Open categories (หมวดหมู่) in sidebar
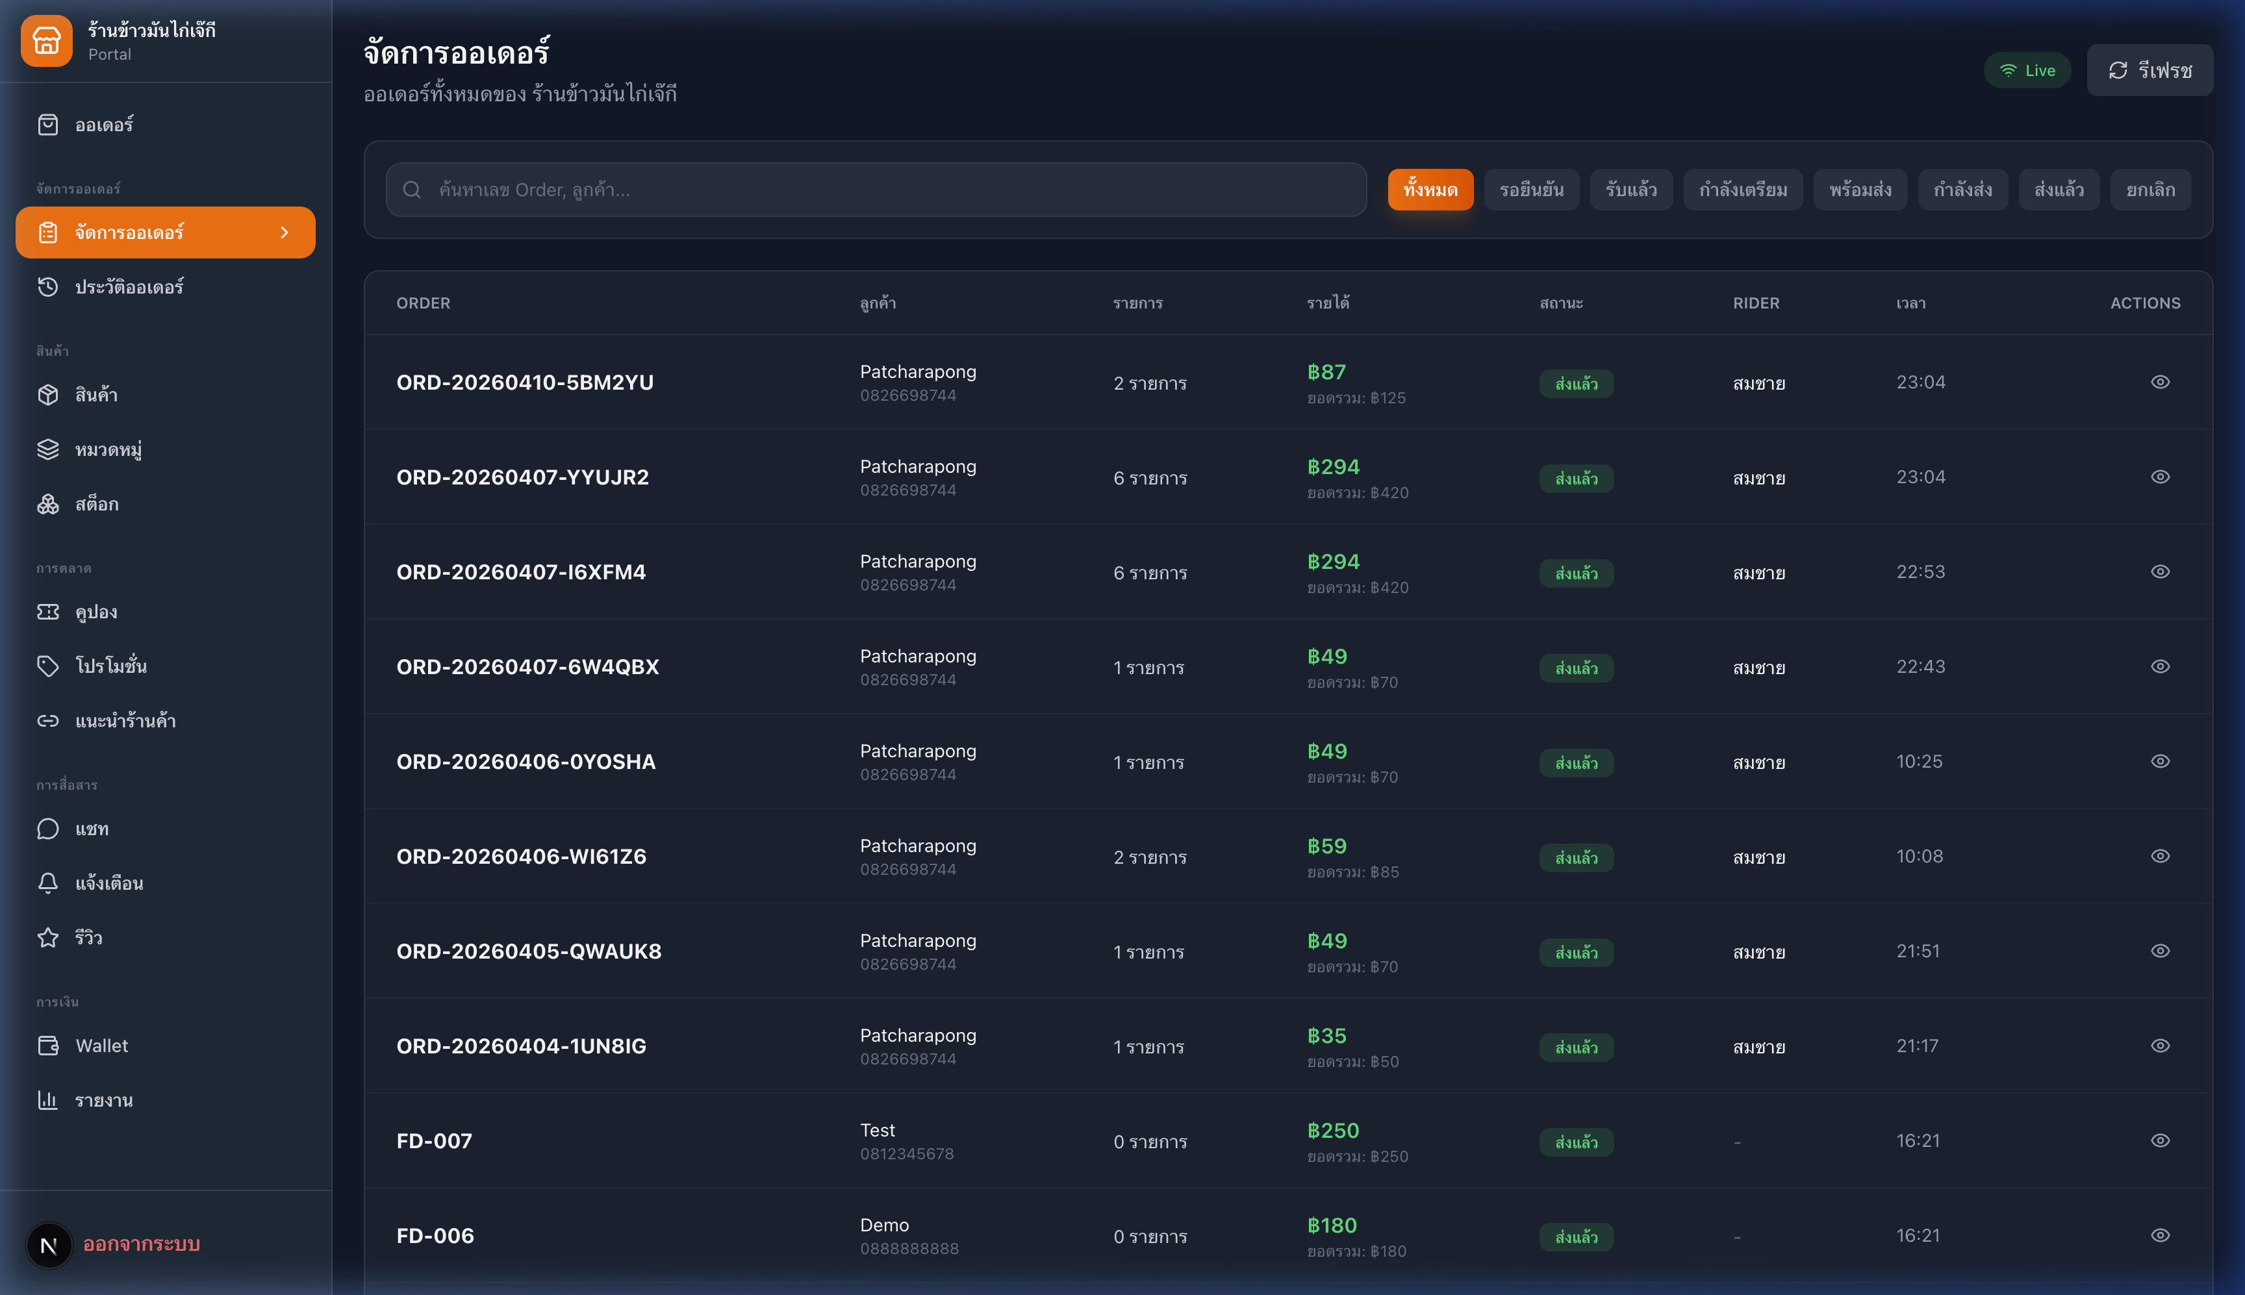This screenshot has width=2245, height=1295. tap(108, 450)
